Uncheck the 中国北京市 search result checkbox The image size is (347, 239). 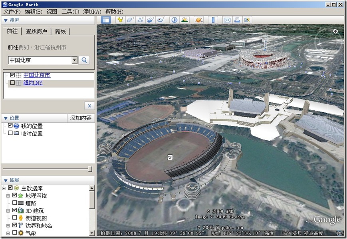click(x=12, y=75)
